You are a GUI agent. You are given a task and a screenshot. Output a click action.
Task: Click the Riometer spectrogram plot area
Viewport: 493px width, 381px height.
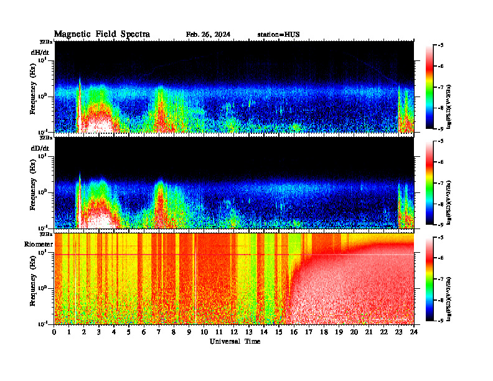234,278
